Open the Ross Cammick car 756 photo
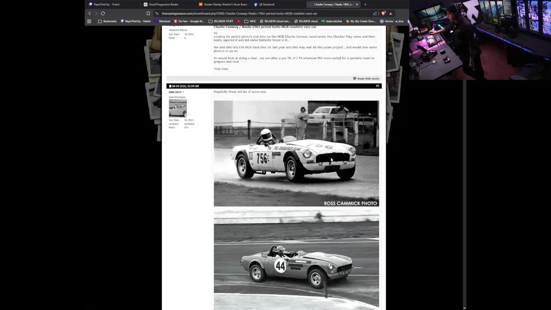The height and width of the screenshot is (310, 551). 296,154
